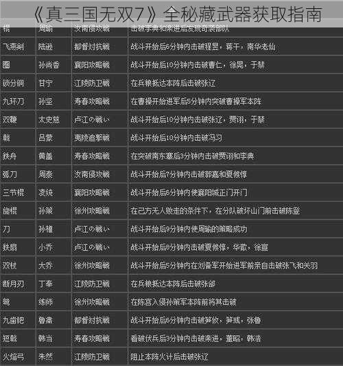Screen dimensions: 343x366
Task: Click the weapon cell 三节棍
Action: 13,192
